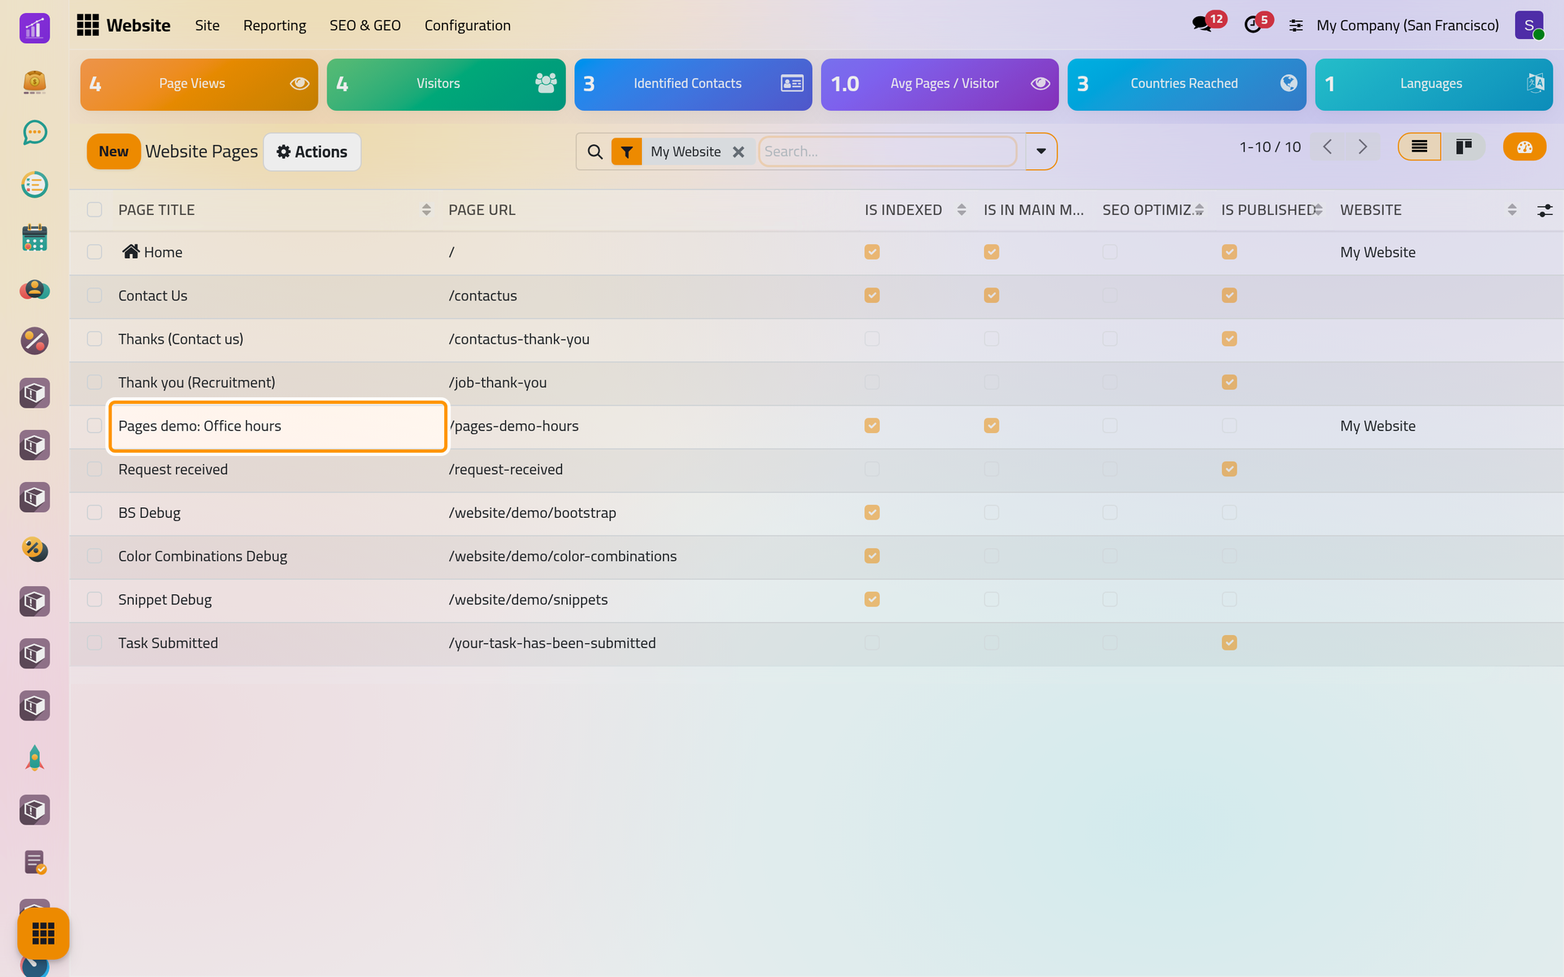
Task: Click the Website apps grid icon
Action: tap(88, 25)
